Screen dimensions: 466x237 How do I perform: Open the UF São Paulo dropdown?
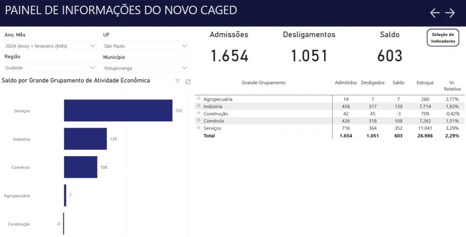146,46
